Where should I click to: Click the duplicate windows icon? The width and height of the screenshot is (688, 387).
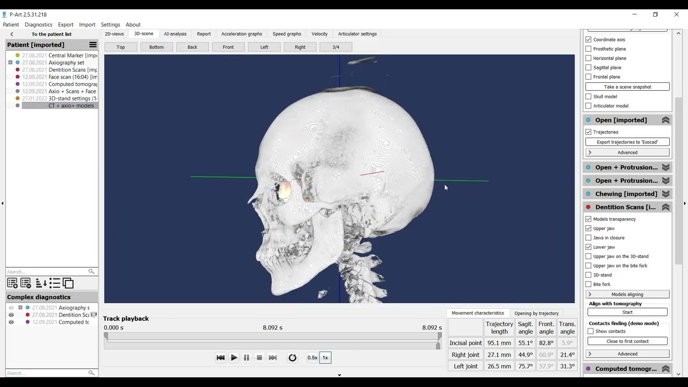68,283
